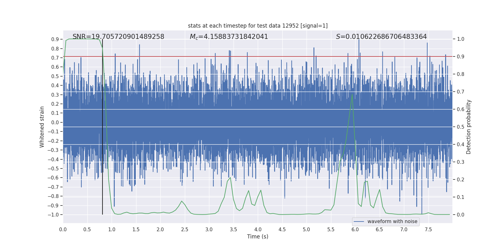Select detection probability tick label 0.0
503x251 pixels.
pos(461,215)
